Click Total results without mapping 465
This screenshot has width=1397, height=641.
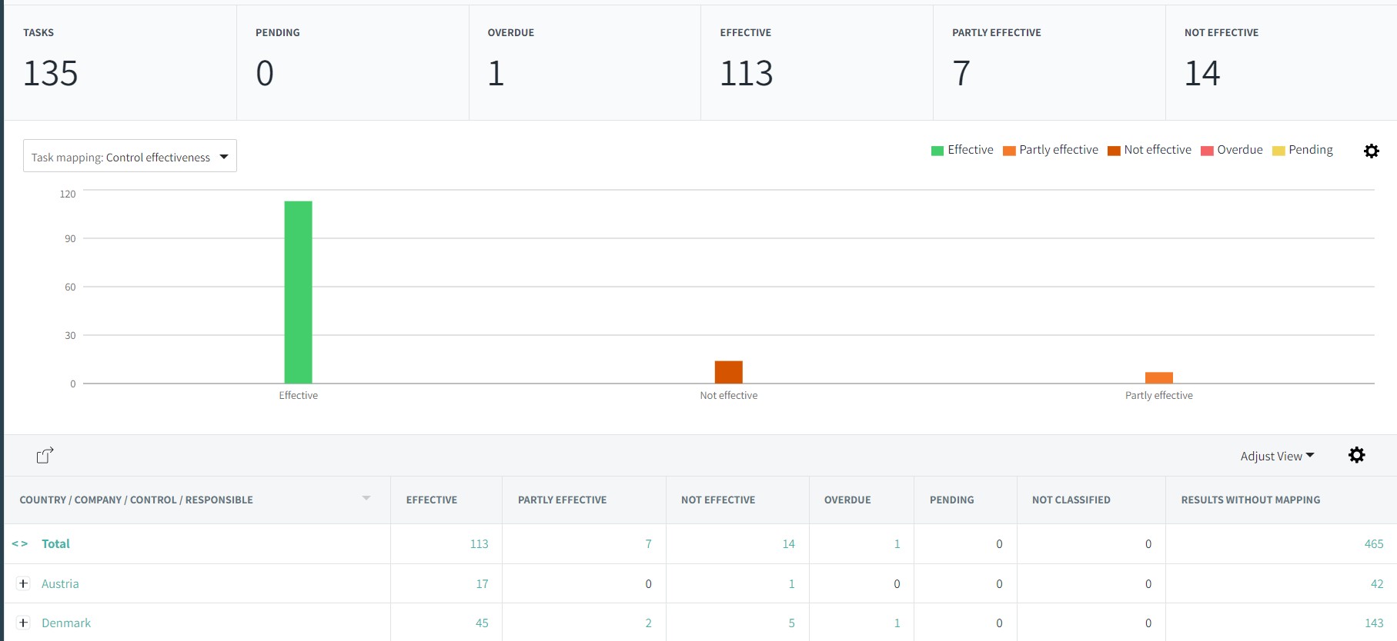1374,543
